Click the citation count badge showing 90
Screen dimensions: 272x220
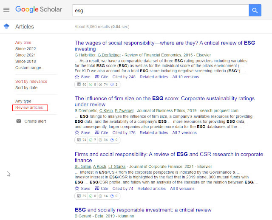coord(82,85)
